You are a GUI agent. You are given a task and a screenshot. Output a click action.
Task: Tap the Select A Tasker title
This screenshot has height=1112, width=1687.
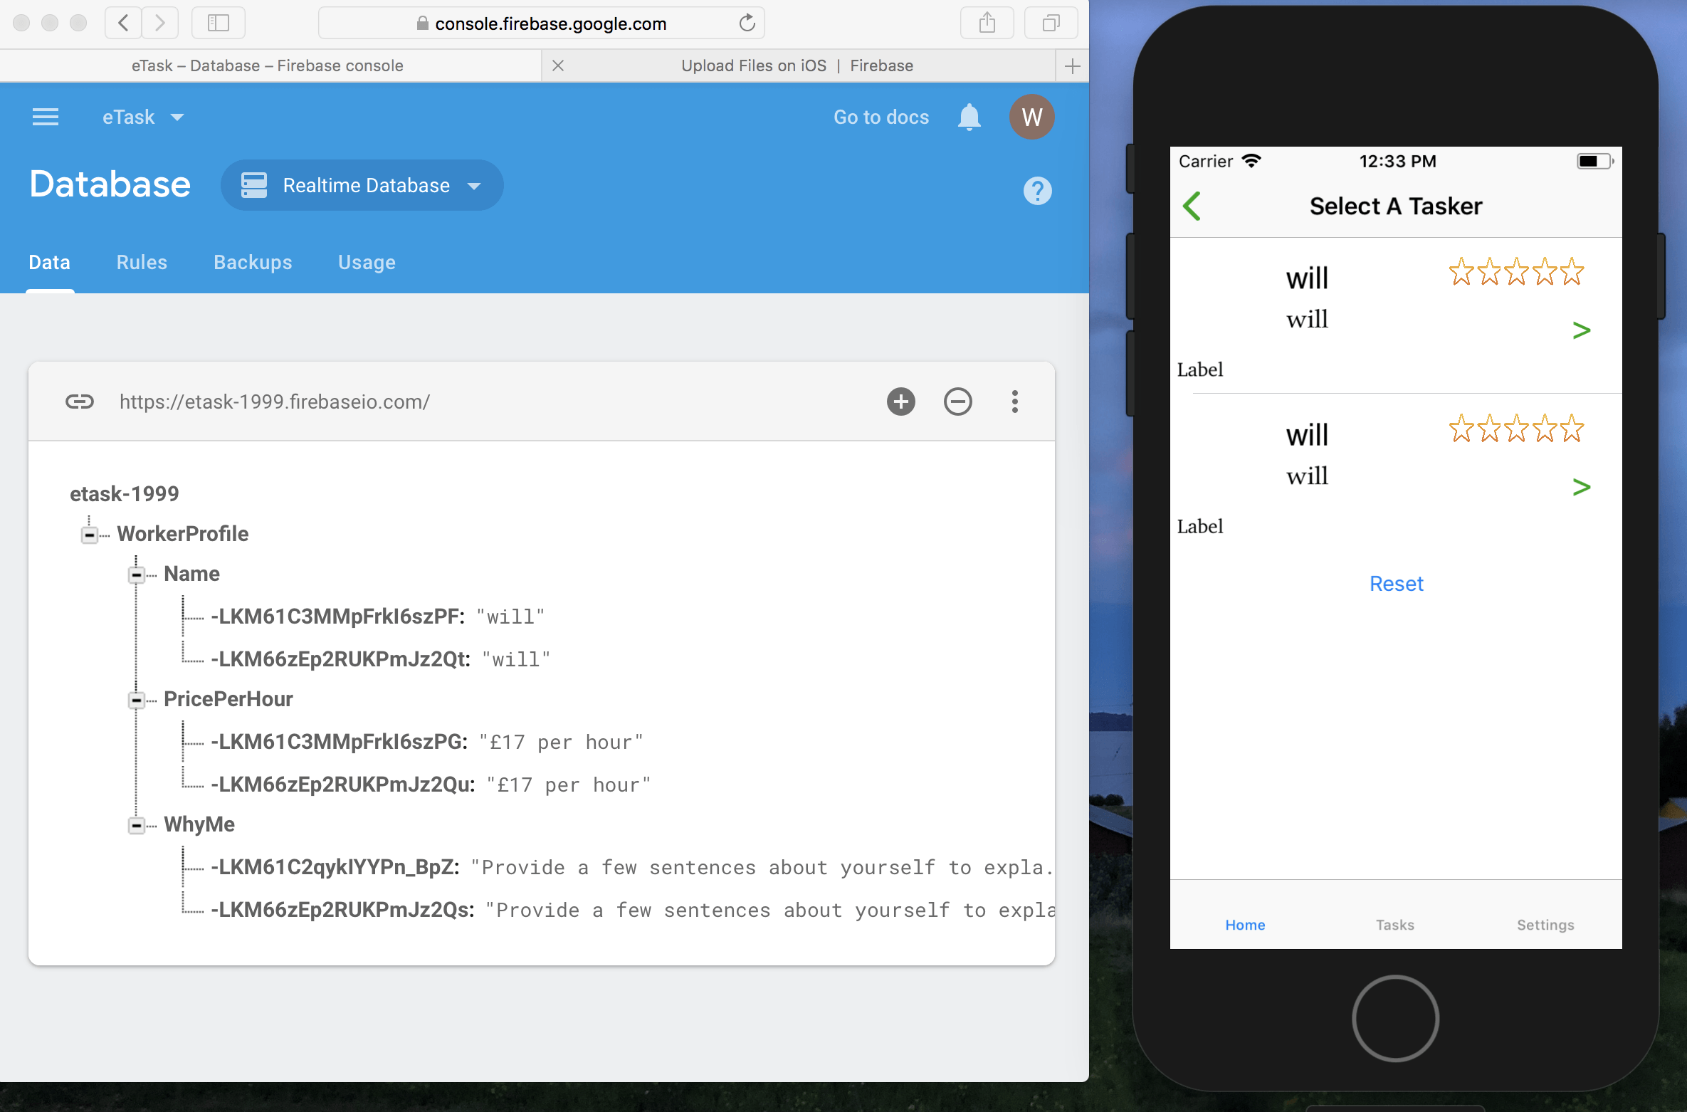click(1396, 206)
